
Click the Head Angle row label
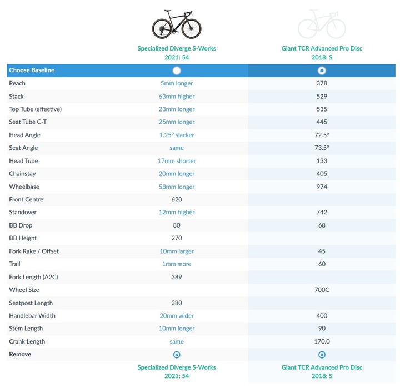(24, 135)
